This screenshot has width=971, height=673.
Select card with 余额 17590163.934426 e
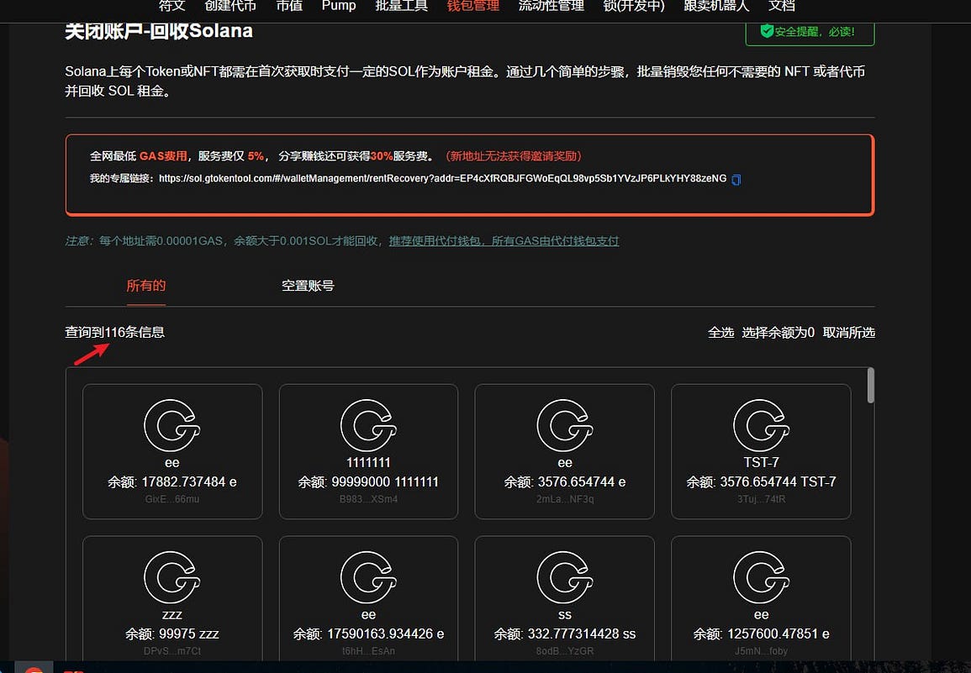tap(368, 599)
